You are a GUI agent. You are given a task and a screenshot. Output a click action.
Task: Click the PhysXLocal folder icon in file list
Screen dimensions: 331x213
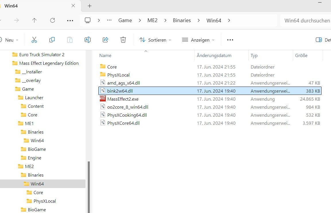tap(103, 75)
